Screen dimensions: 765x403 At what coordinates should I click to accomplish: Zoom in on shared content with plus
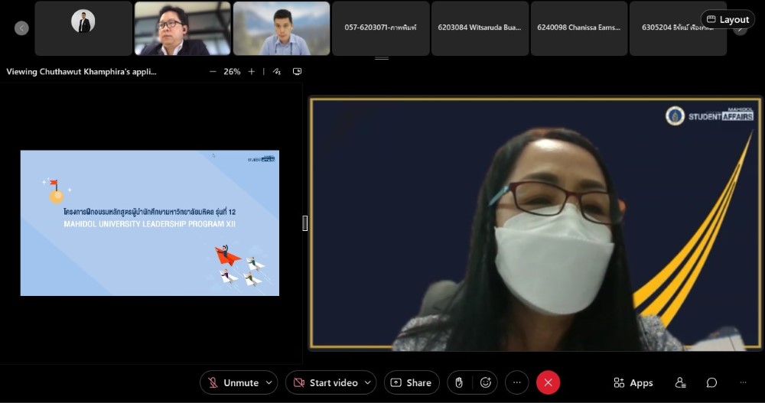click(x=251, y=72)
